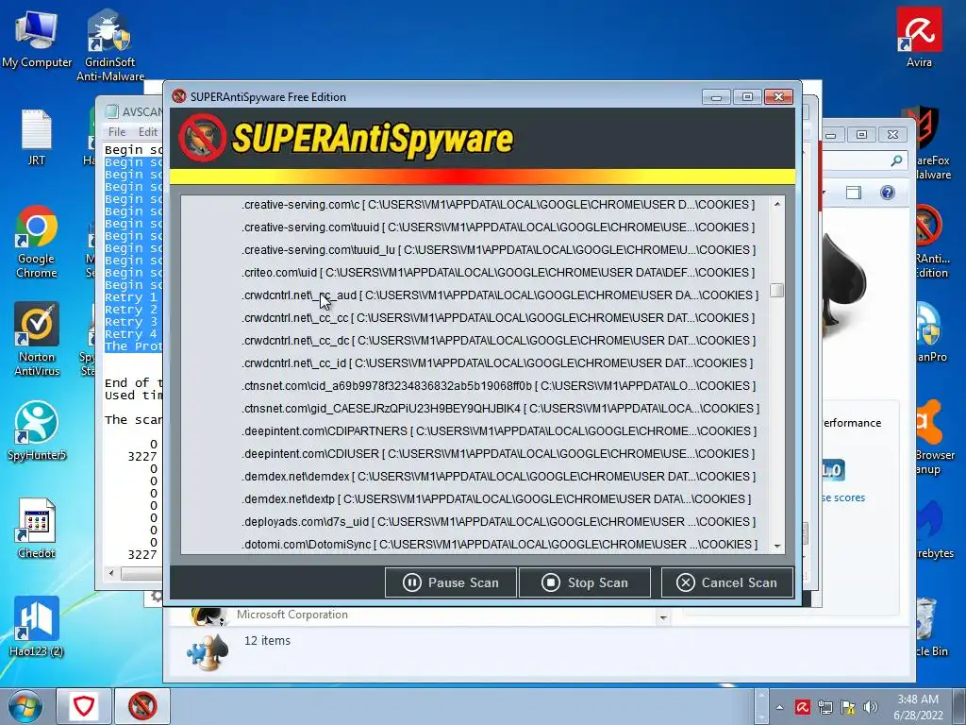966x725 pixels.
Task: Click the SUPERAntiSpyware title bar logo icon
Action: pyautogui.click(x=179, y=96)
